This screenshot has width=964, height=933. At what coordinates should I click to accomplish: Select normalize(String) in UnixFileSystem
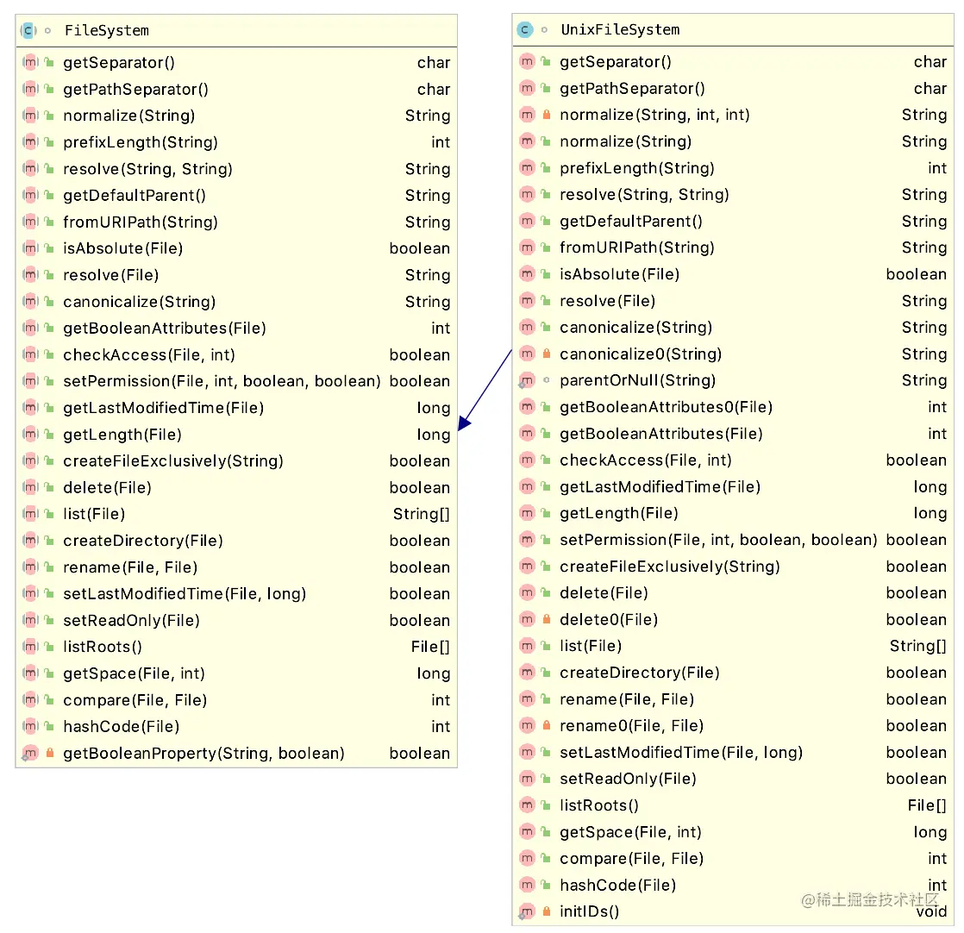pyautogui.click(x=626, y=141)
